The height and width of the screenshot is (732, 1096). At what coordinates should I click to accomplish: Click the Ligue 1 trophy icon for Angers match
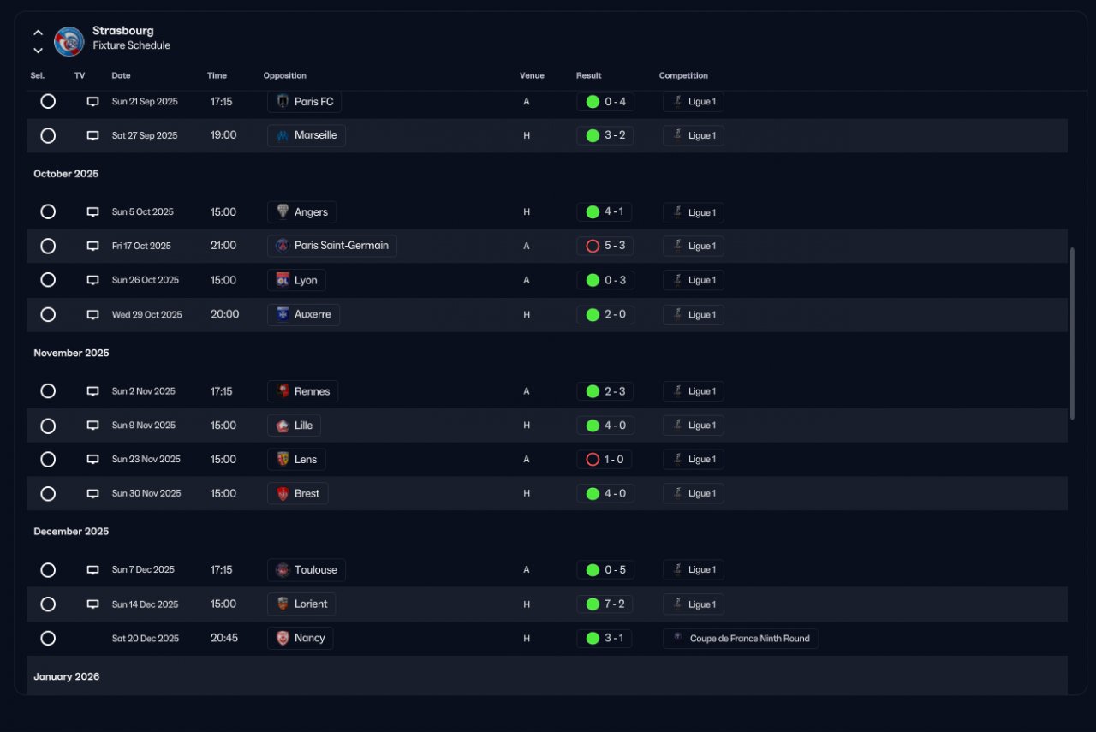[677, 212]
